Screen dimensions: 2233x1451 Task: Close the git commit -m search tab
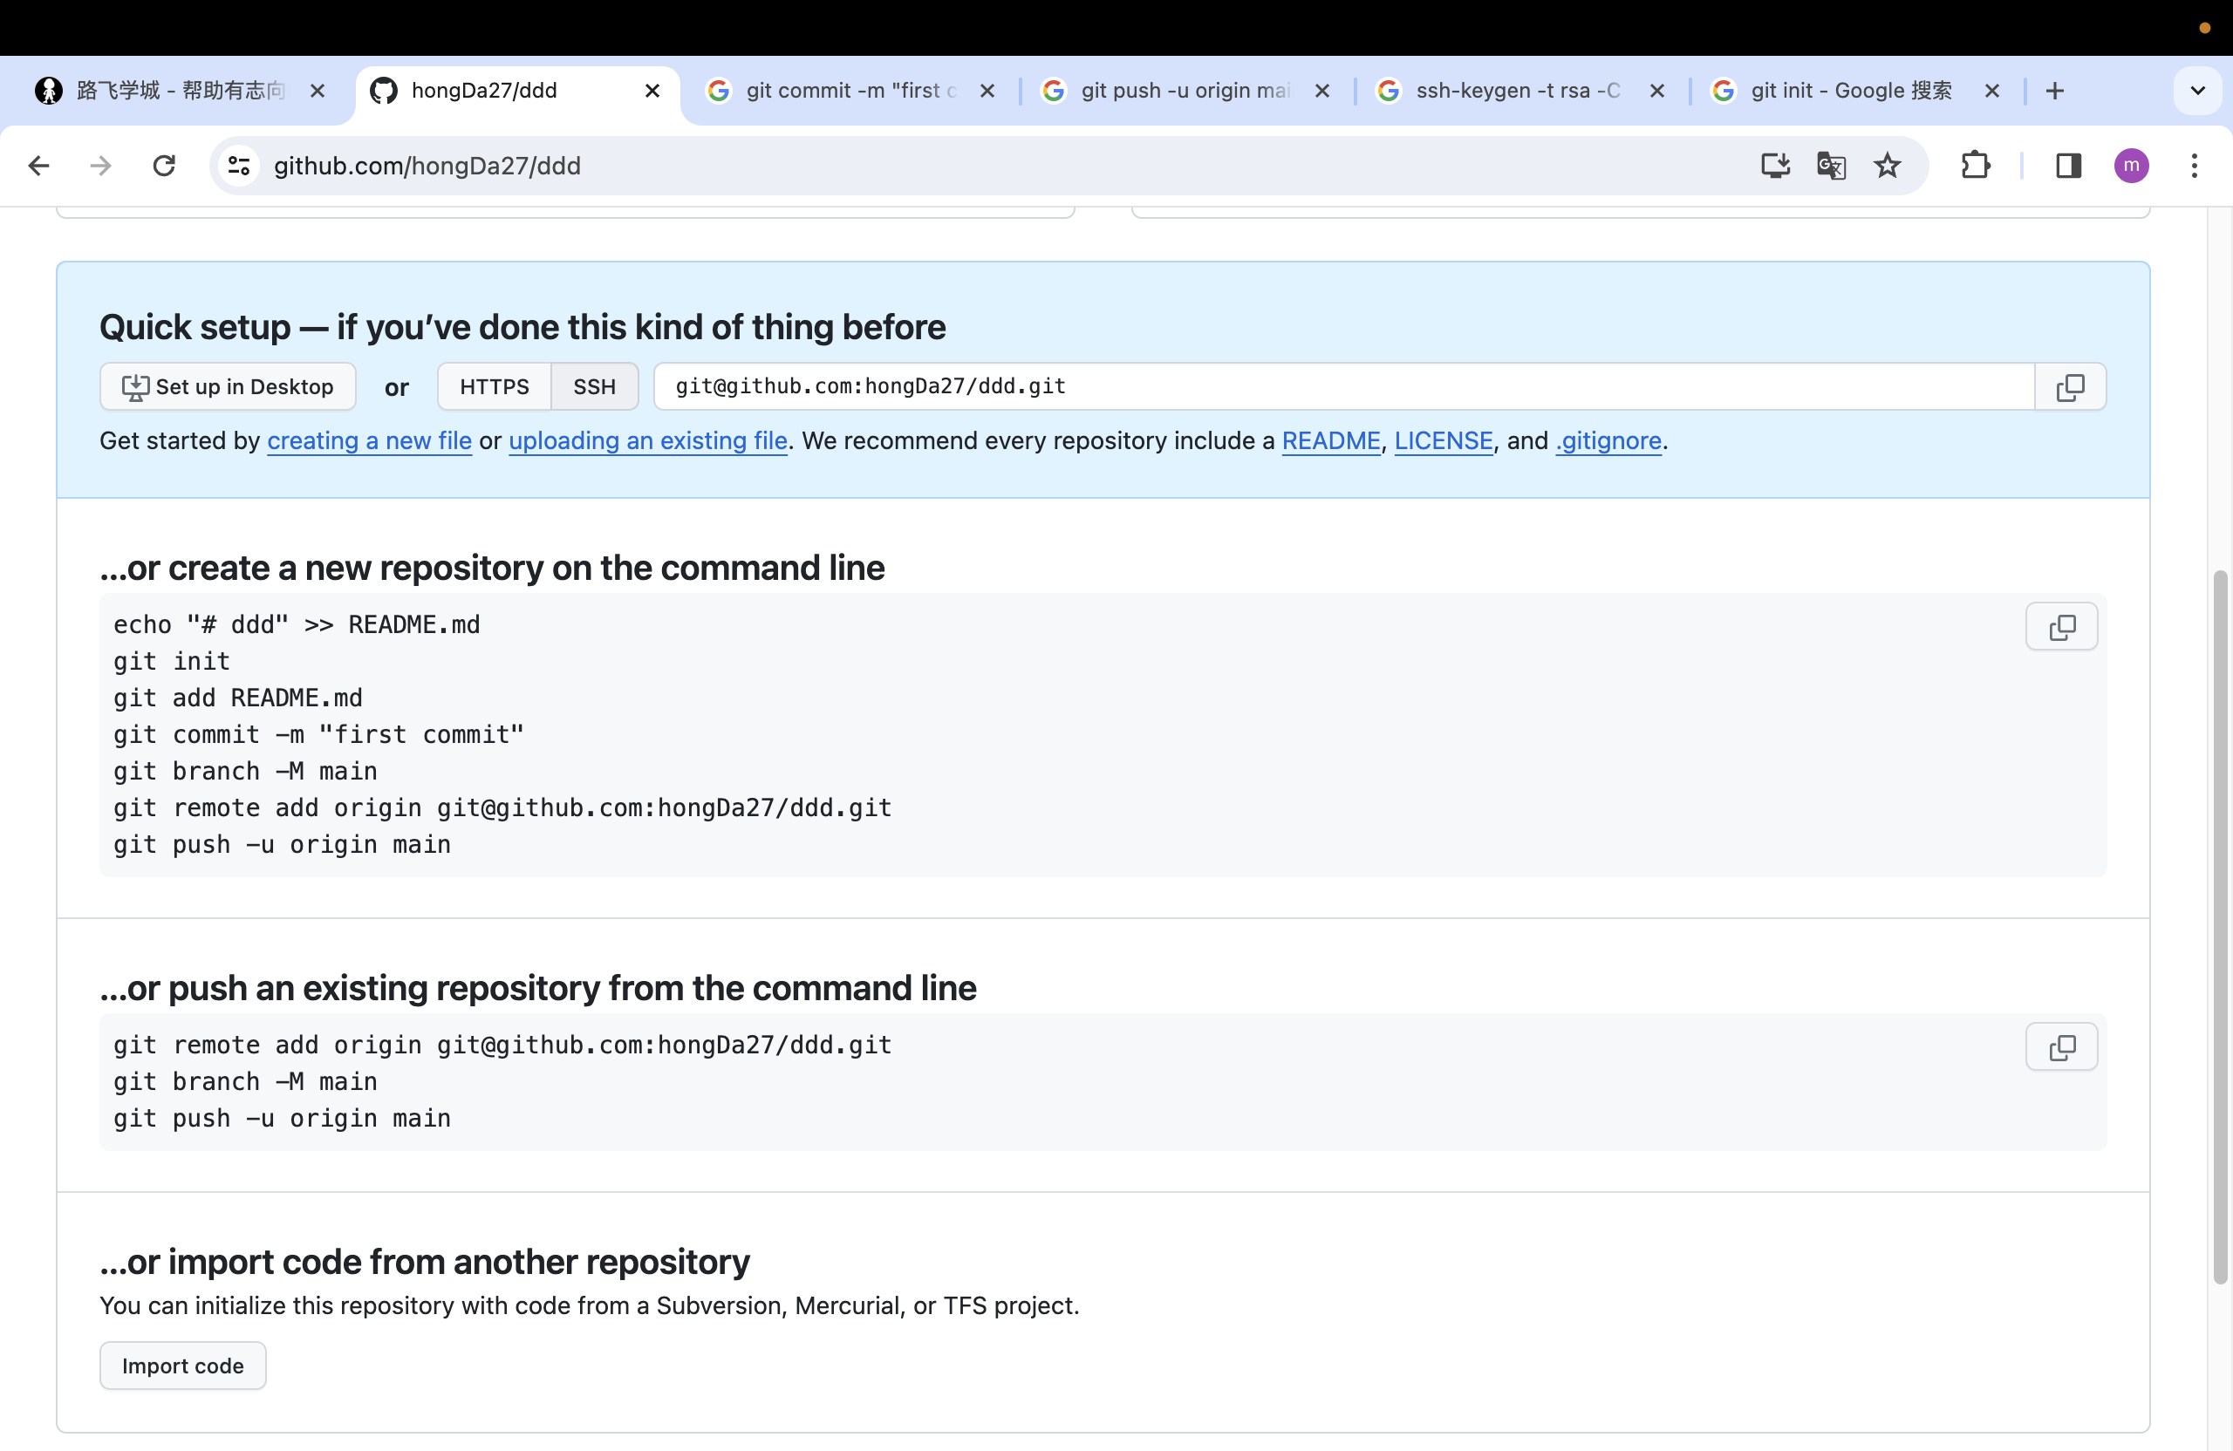coord(987,90)
